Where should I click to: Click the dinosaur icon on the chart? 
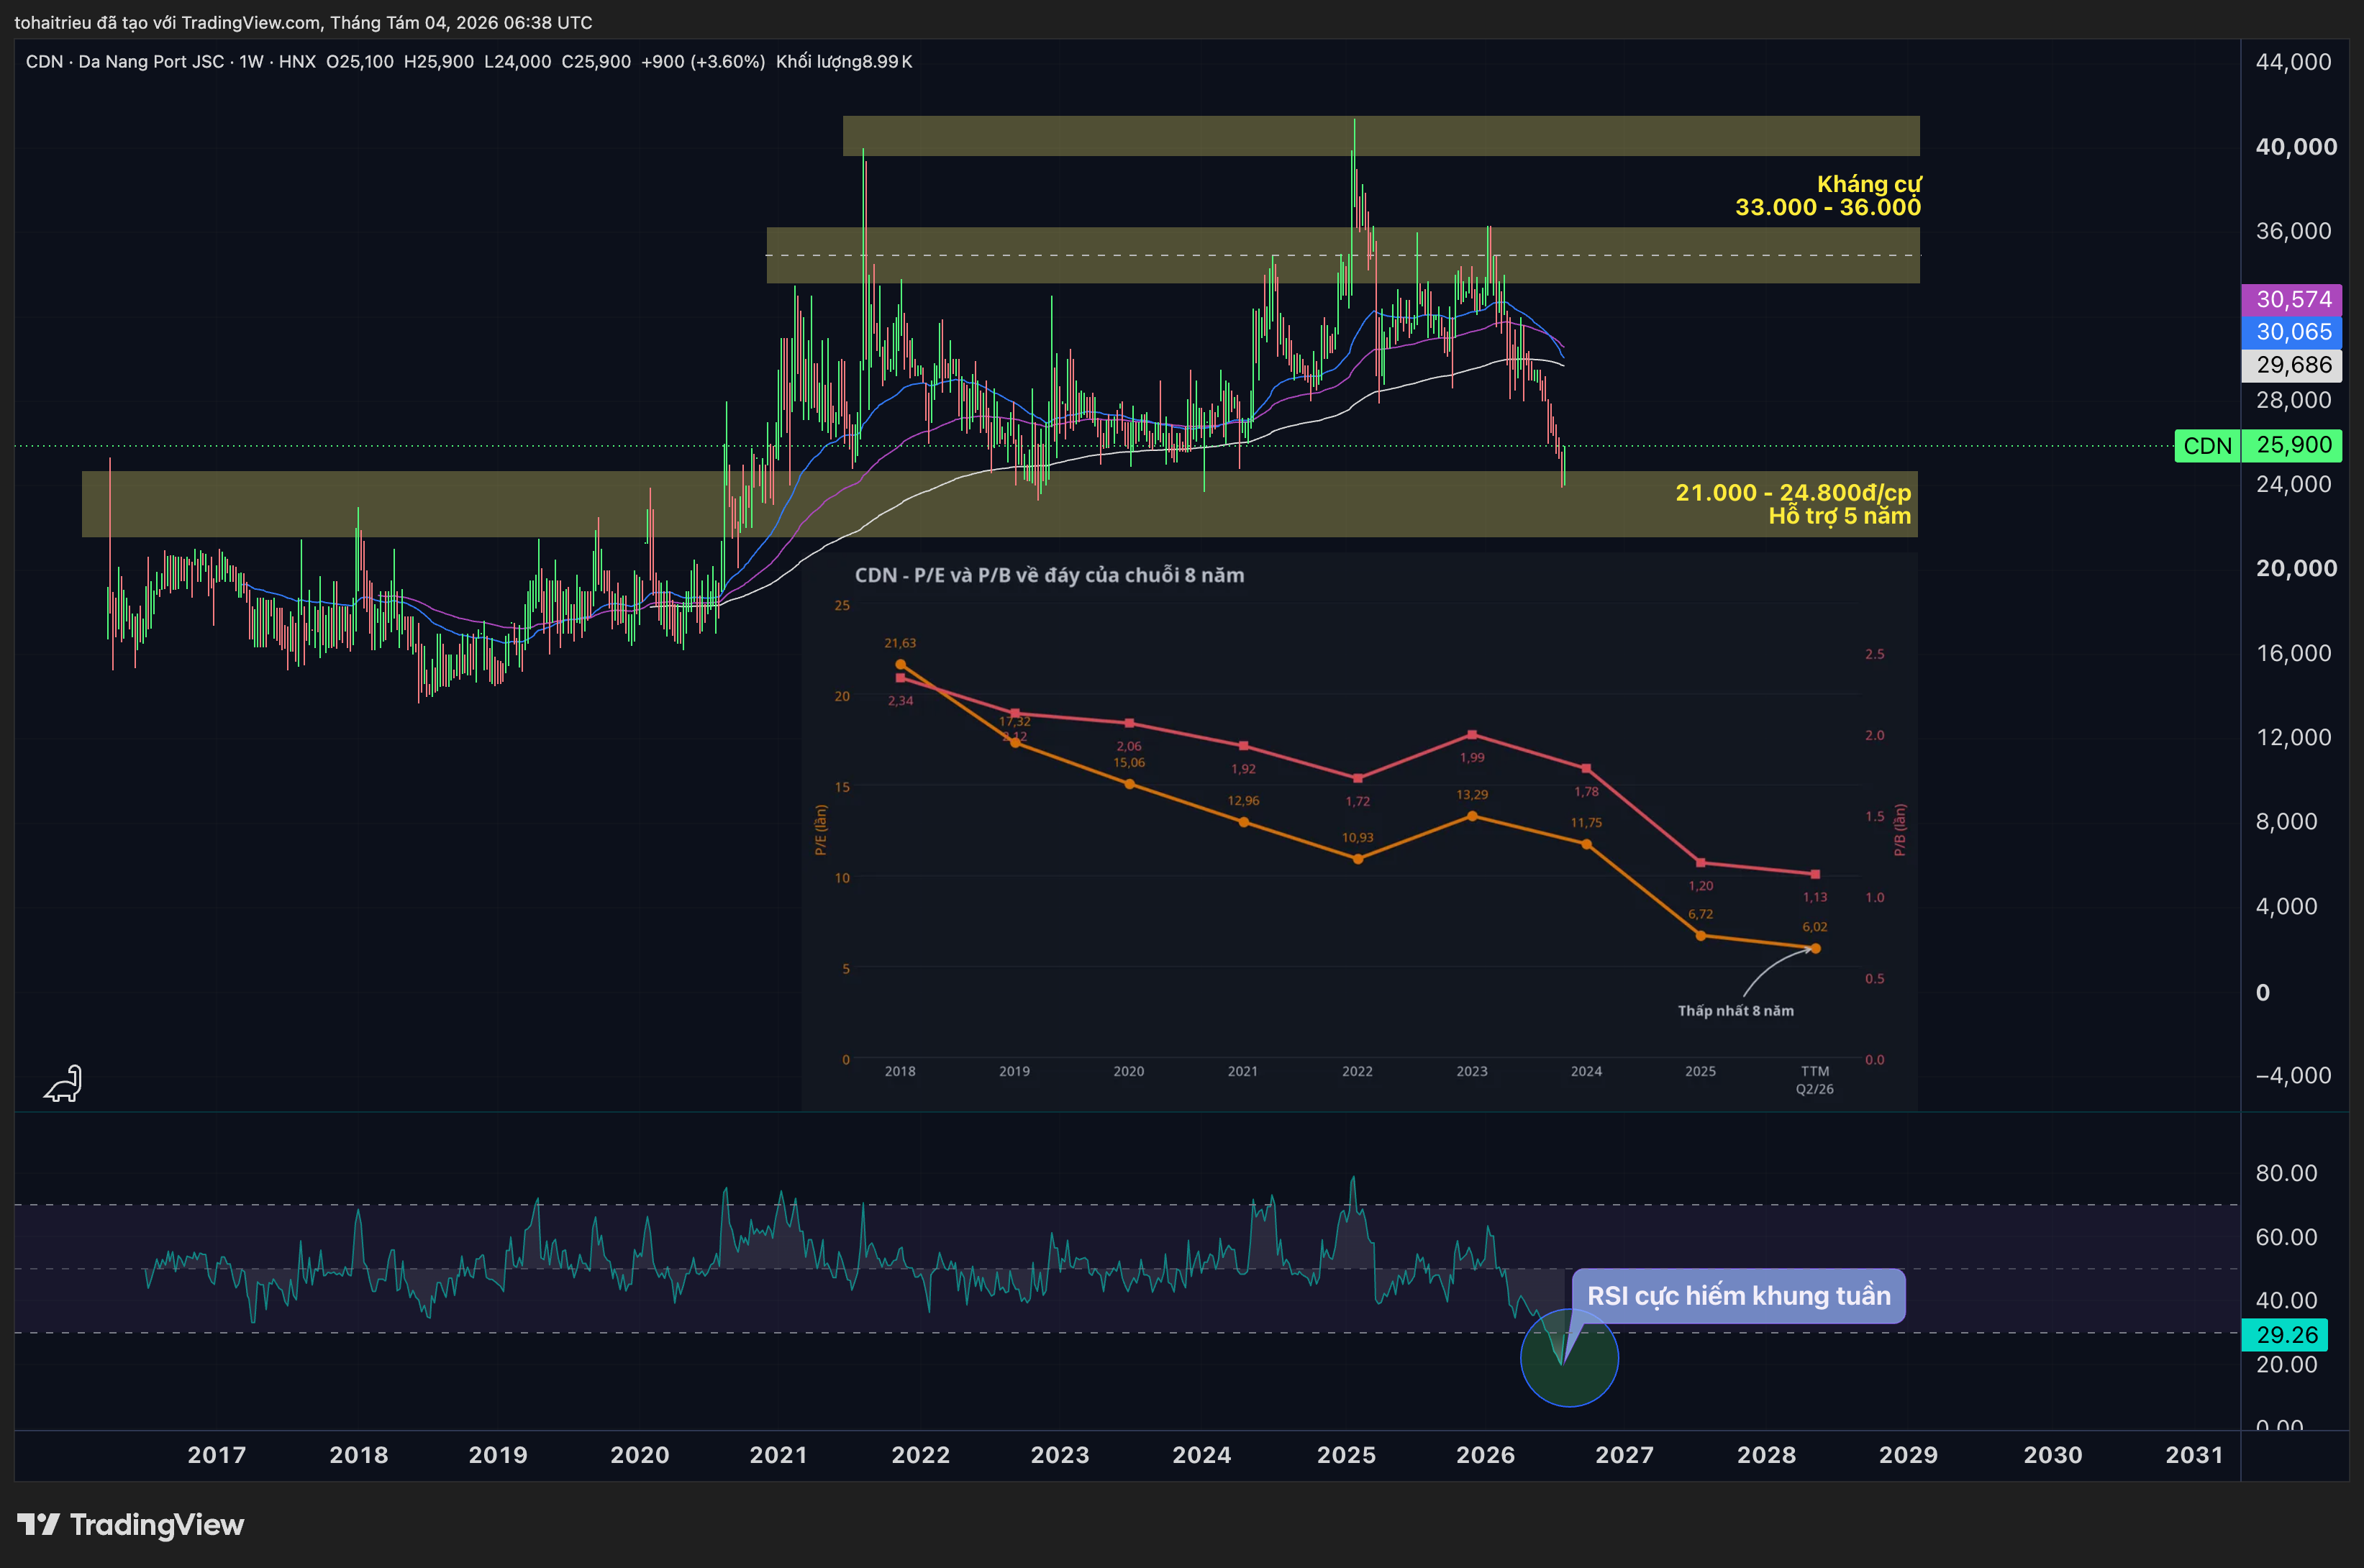tap(63, 1083)
